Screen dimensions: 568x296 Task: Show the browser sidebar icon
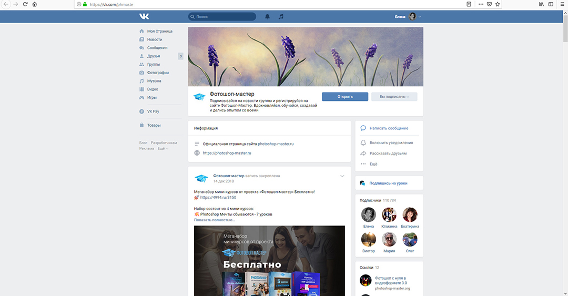coord(551,4)
